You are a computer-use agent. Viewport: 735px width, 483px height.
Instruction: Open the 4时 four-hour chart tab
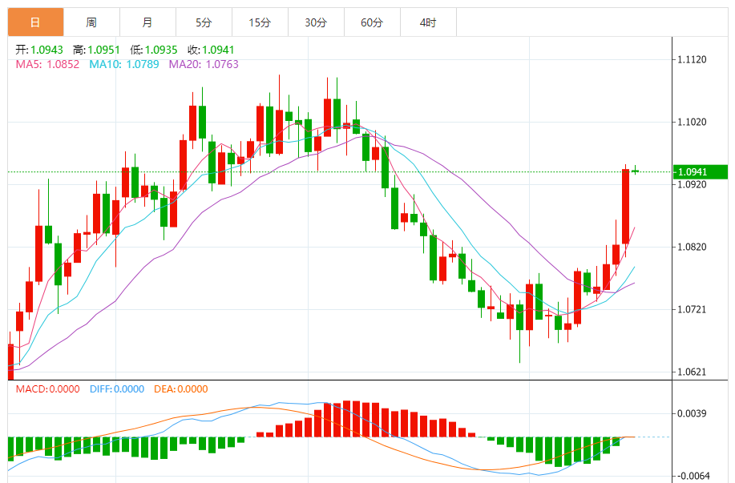[x=429, y=22]
